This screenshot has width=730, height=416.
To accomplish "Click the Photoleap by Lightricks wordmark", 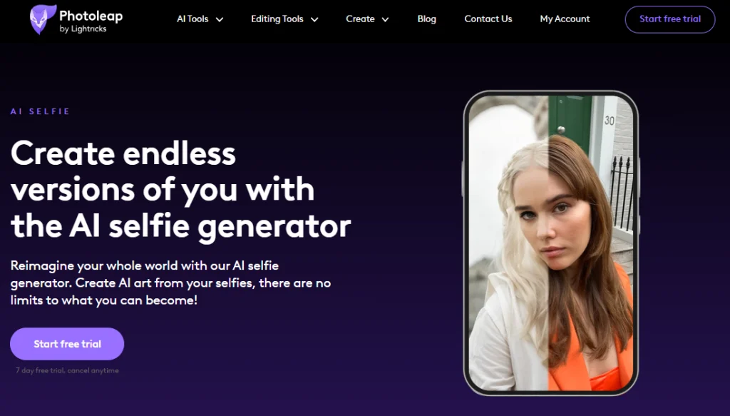I will click(91, 21).
